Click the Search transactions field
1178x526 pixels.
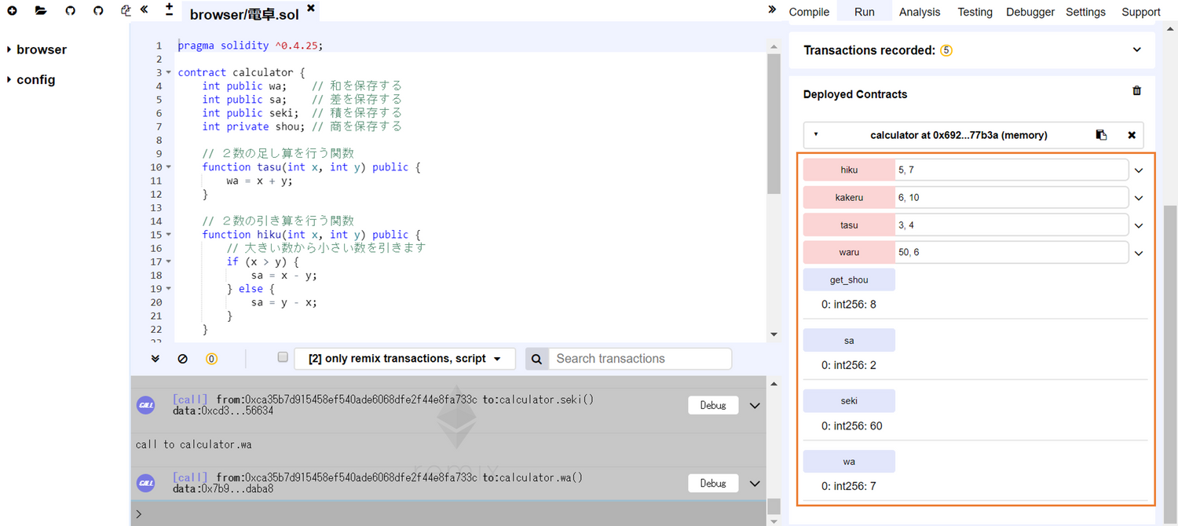[x=640, y=359]
